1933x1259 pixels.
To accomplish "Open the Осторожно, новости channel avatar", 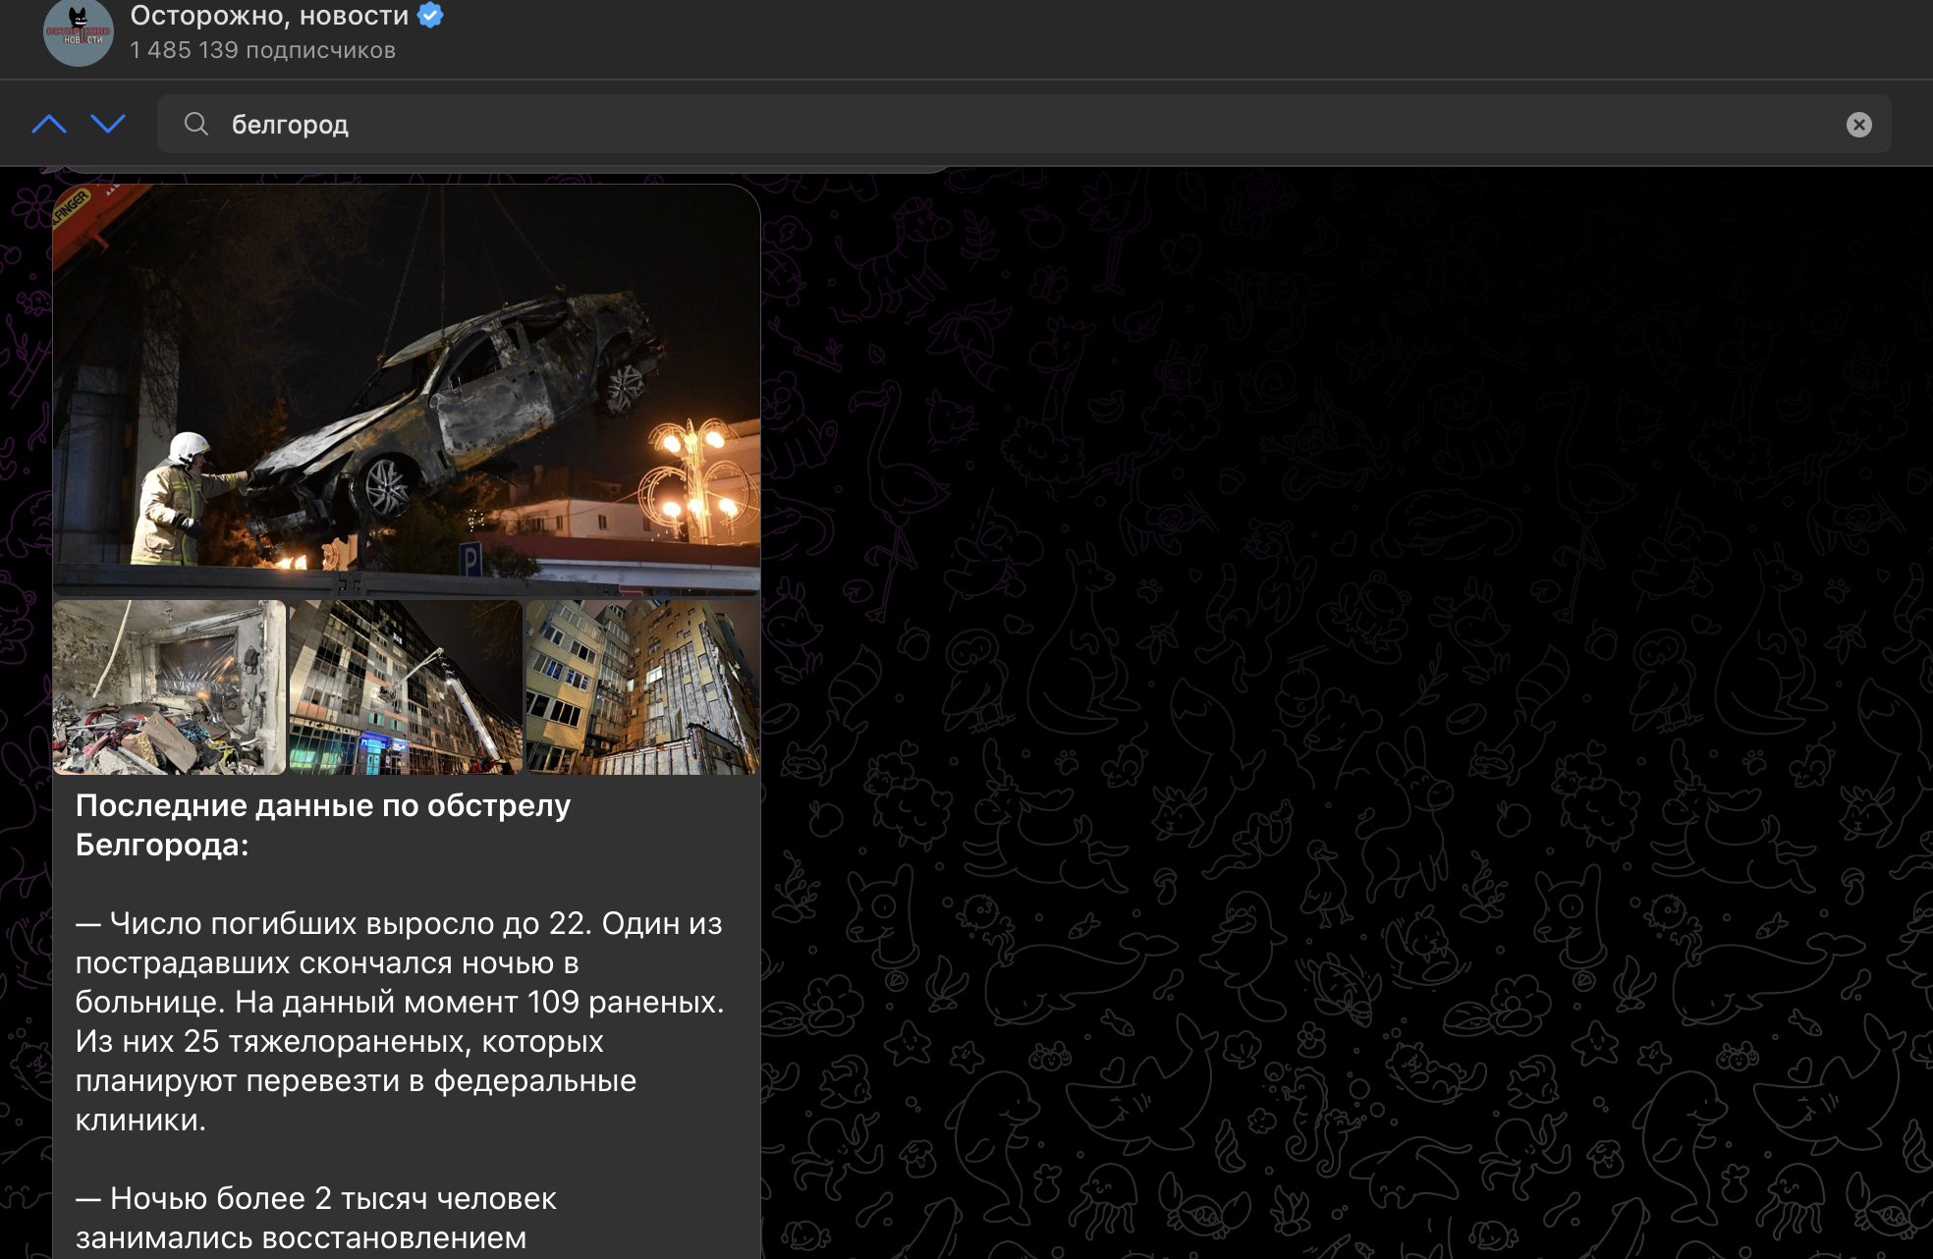I will pos(79,32).
